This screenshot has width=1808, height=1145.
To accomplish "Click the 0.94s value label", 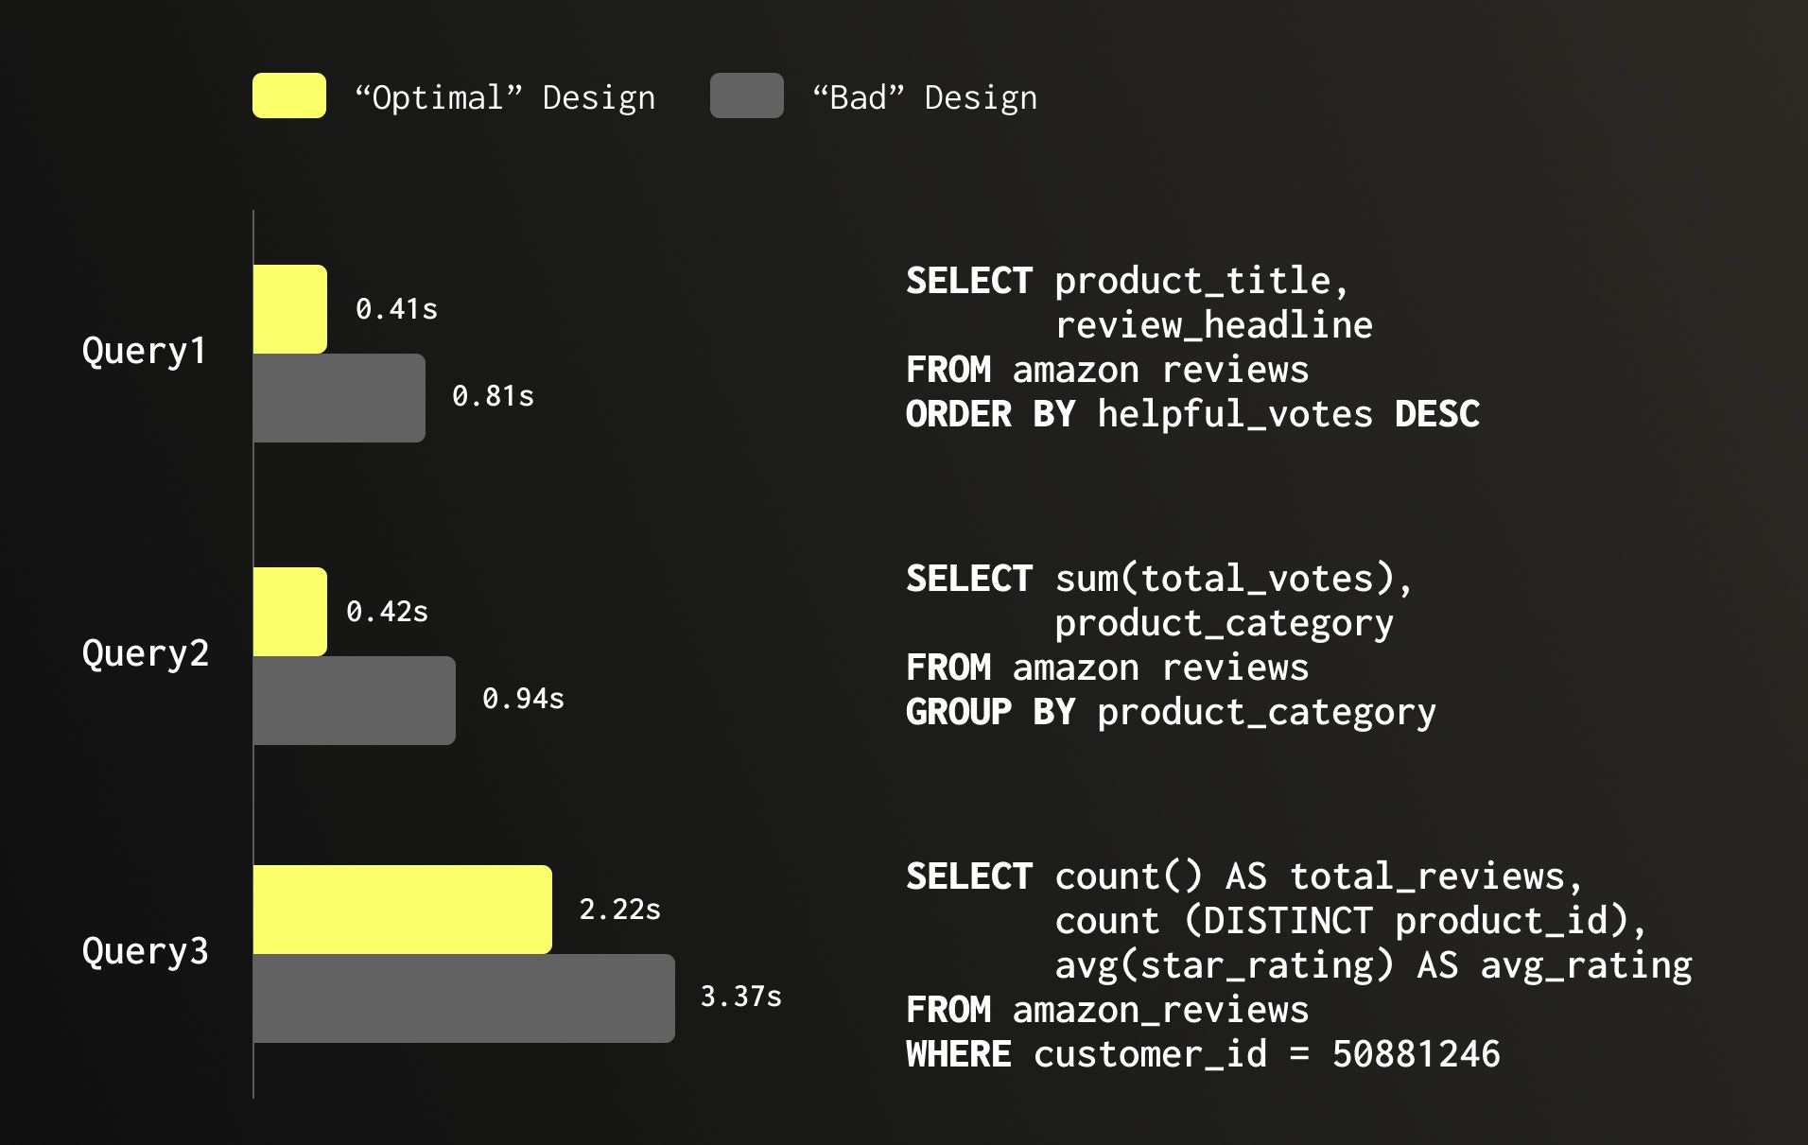I will [523, 699].
